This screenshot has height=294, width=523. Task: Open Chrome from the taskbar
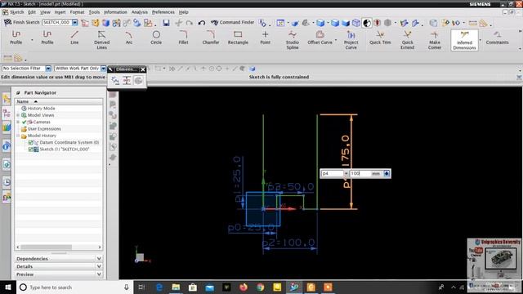(x=260, y=287)
